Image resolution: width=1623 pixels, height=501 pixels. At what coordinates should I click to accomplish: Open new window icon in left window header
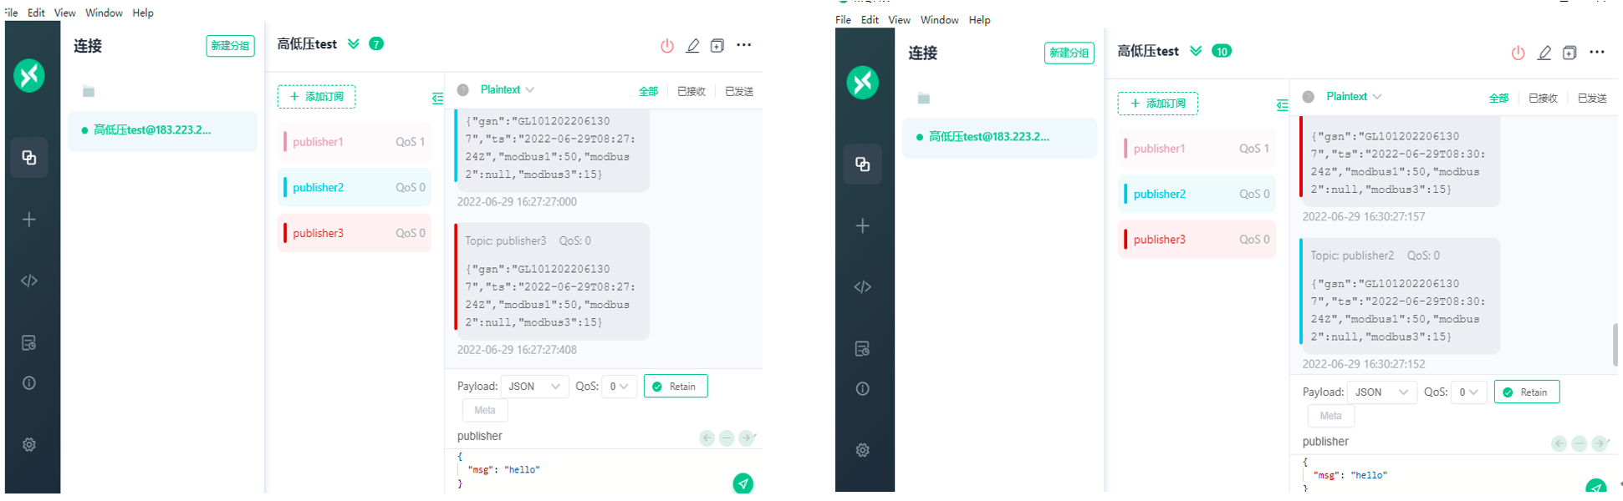click(717, 46)
